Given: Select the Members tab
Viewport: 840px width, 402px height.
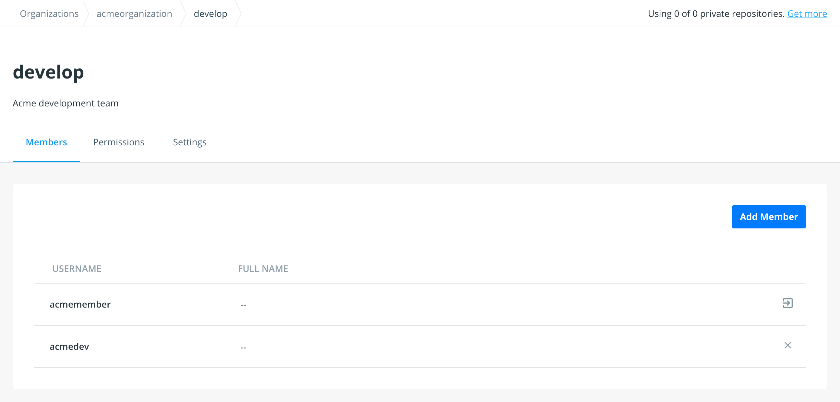Looking at the screenshot, I should click(46, 142).
